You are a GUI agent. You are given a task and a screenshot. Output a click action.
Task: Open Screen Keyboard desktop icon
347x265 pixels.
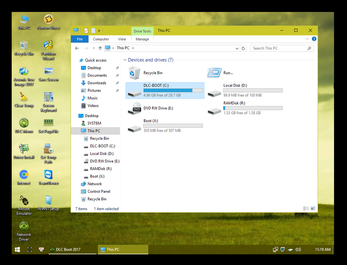tap(49, 102)
